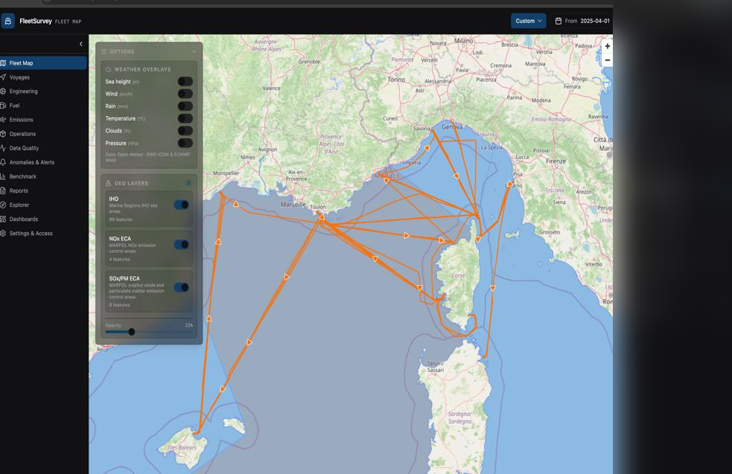Screen dimensions: 732x474
Task: Click the Operations cube icon
Action: click(x=3, y=134)
